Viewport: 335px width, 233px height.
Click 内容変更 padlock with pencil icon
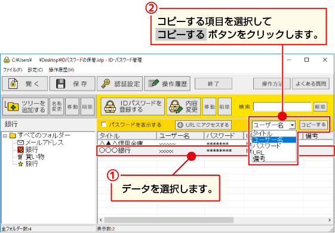click(x=183, y=107)
